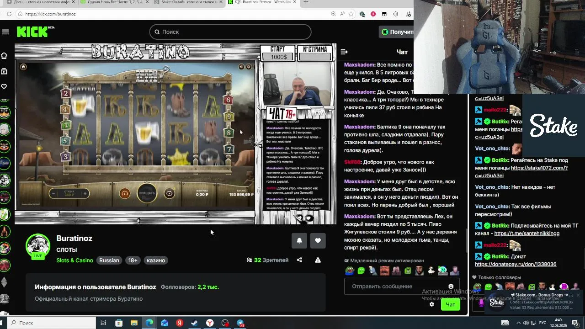
Task: Insert the Pepe frog emote in chat
Action: tap(350, 271)
